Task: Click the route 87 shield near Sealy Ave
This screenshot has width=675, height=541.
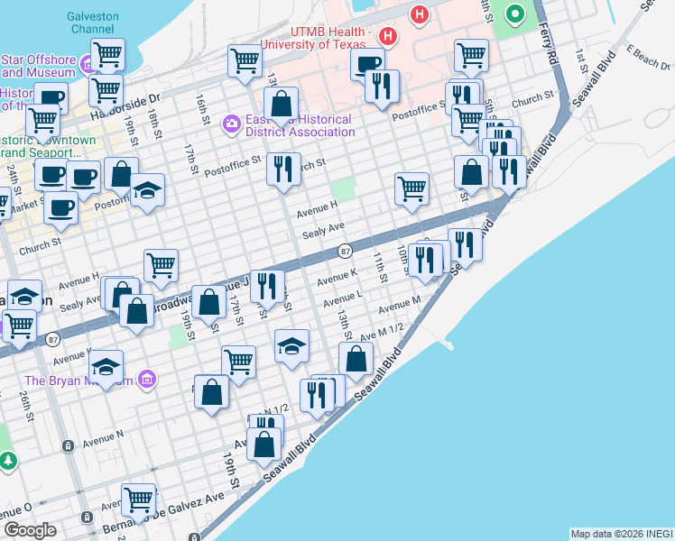Action: tap(346, 252)
